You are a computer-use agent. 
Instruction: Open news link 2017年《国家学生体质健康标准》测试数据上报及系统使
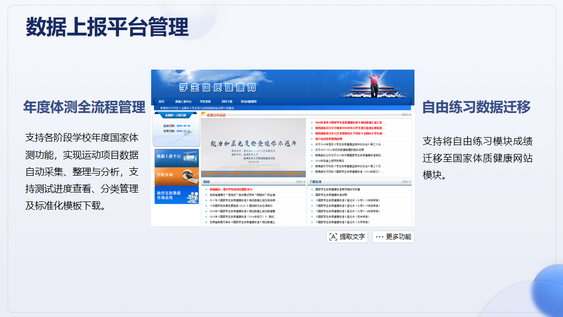[244, 200]
